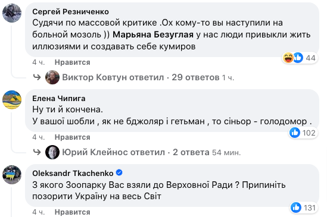Viewport: 327px width, 217px height.
Task: Click the like thumb icon next to 44
Action: coord(298,58)
